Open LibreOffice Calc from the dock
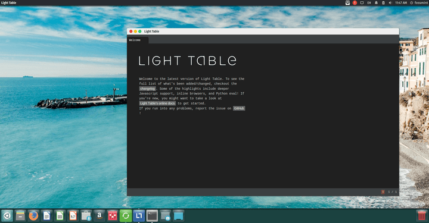Screen dimensions: 429x223 pyautogui.click(x=60, y=216)
